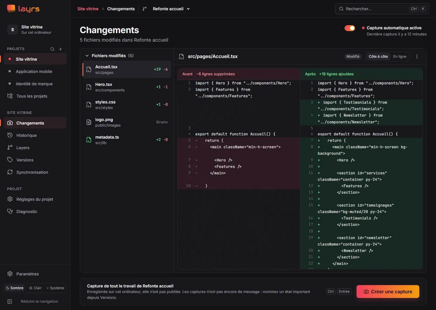Select Sombre theme
The height and width of the screenshot is (310, 436).
pyautogui.click(x=15, y=288)
